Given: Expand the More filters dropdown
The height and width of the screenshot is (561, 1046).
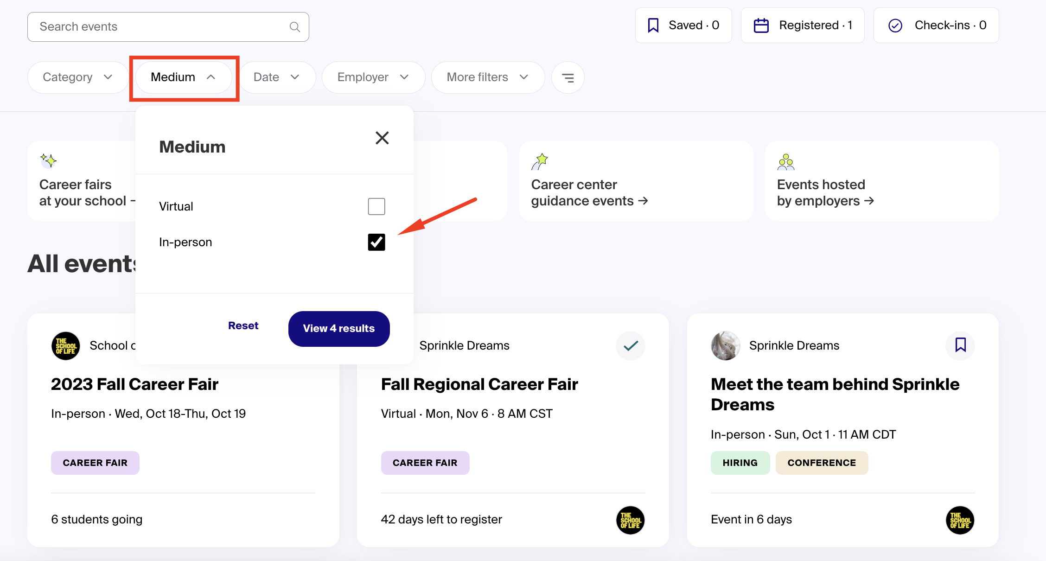Looking at the screenshot, I should click(488, 77).
